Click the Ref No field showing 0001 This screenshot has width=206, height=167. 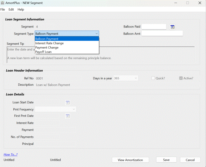(58, 78)
